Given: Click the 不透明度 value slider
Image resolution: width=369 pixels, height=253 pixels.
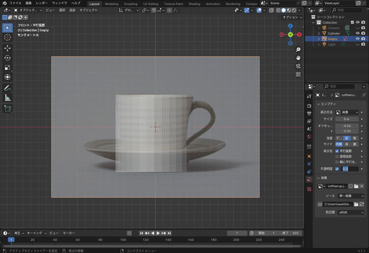Looking at the screenshot, I should [350, 169].
